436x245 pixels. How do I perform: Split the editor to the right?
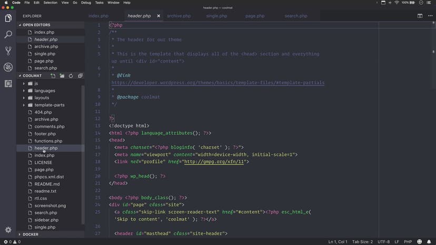(420, 16)
